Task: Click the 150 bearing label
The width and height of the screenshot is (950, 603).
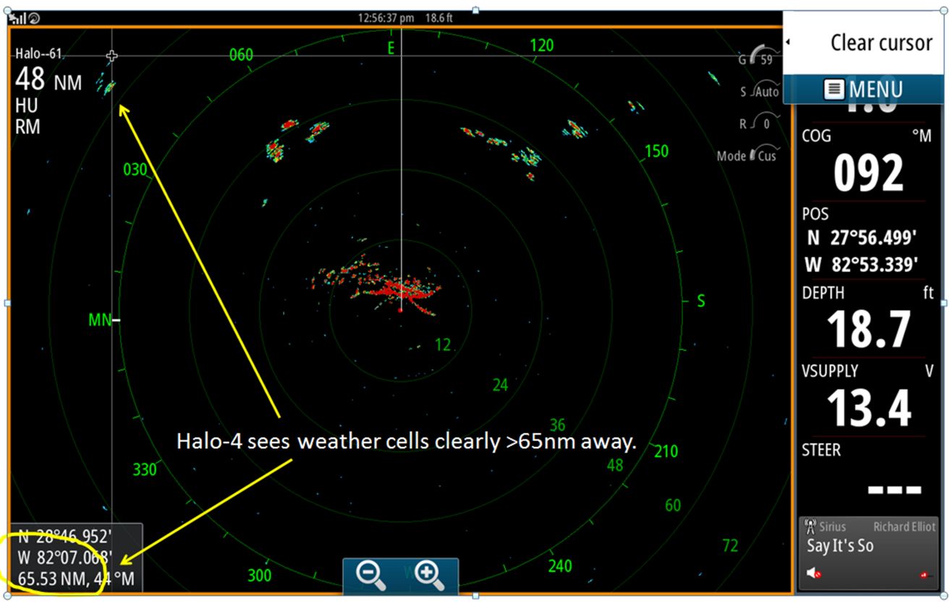Action: (x=656, y=151)
